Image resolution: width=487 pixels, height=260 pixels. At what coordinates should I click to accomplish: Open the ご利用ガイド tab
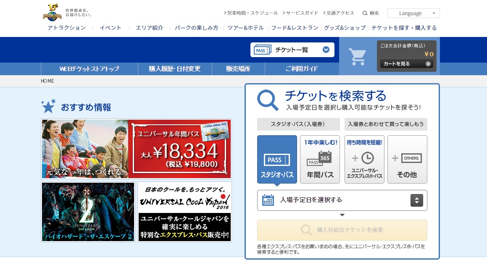[x=302, y=68]
